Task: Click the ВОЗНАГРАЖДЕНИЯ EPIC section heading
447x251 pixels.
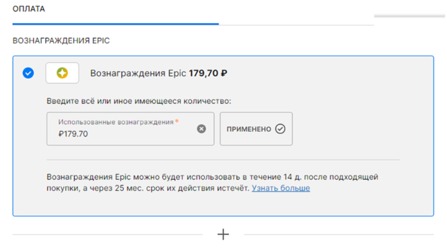Action: pyautogui.click(x=61, y=41)
